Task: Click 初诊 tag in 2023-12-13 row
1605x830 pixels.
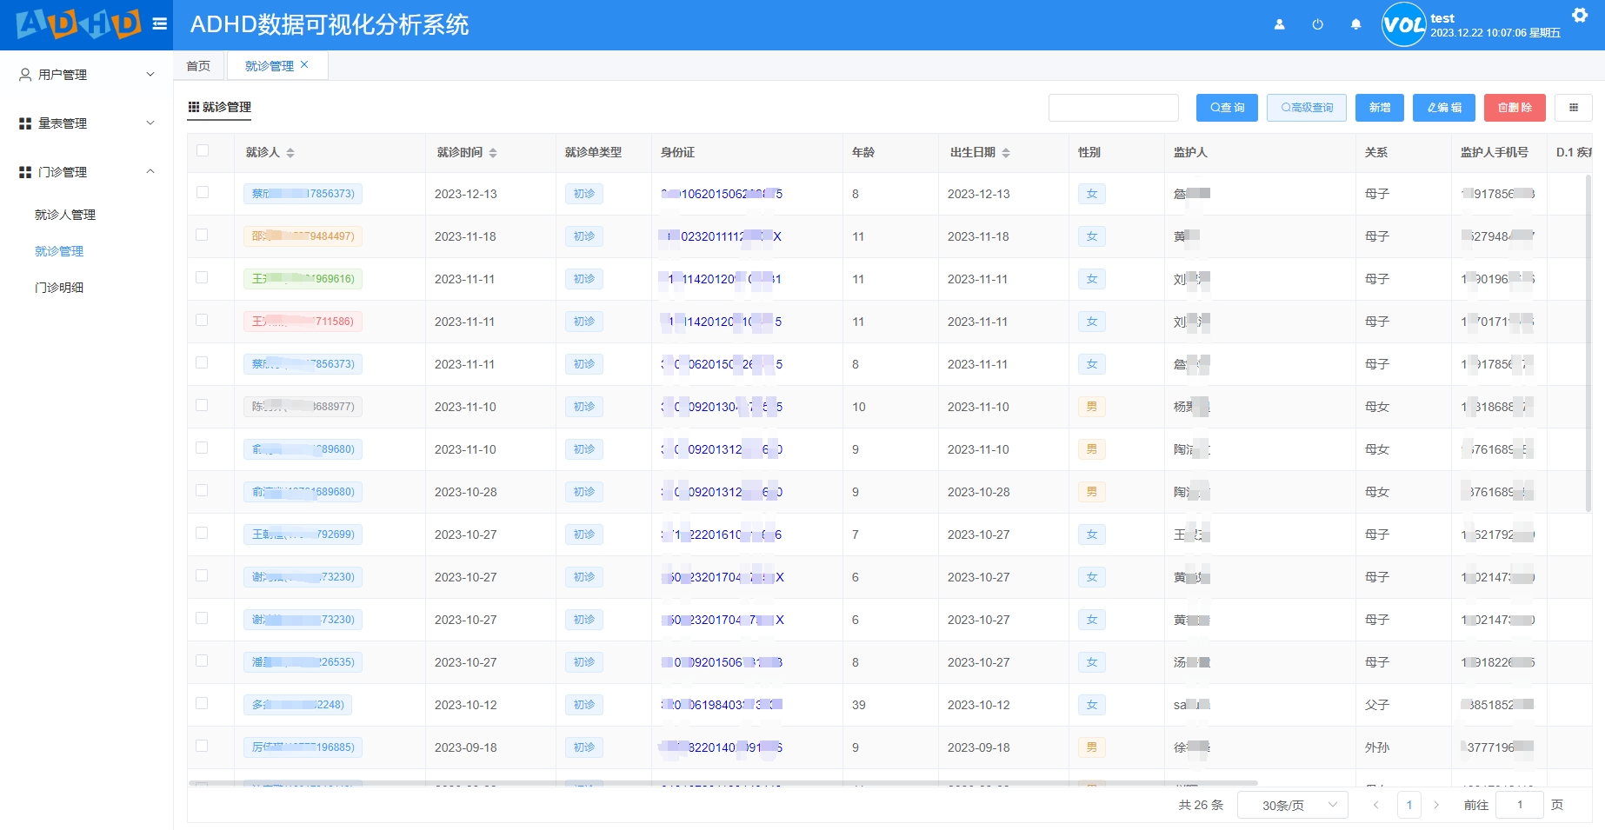Action: [x=584, y=194]
